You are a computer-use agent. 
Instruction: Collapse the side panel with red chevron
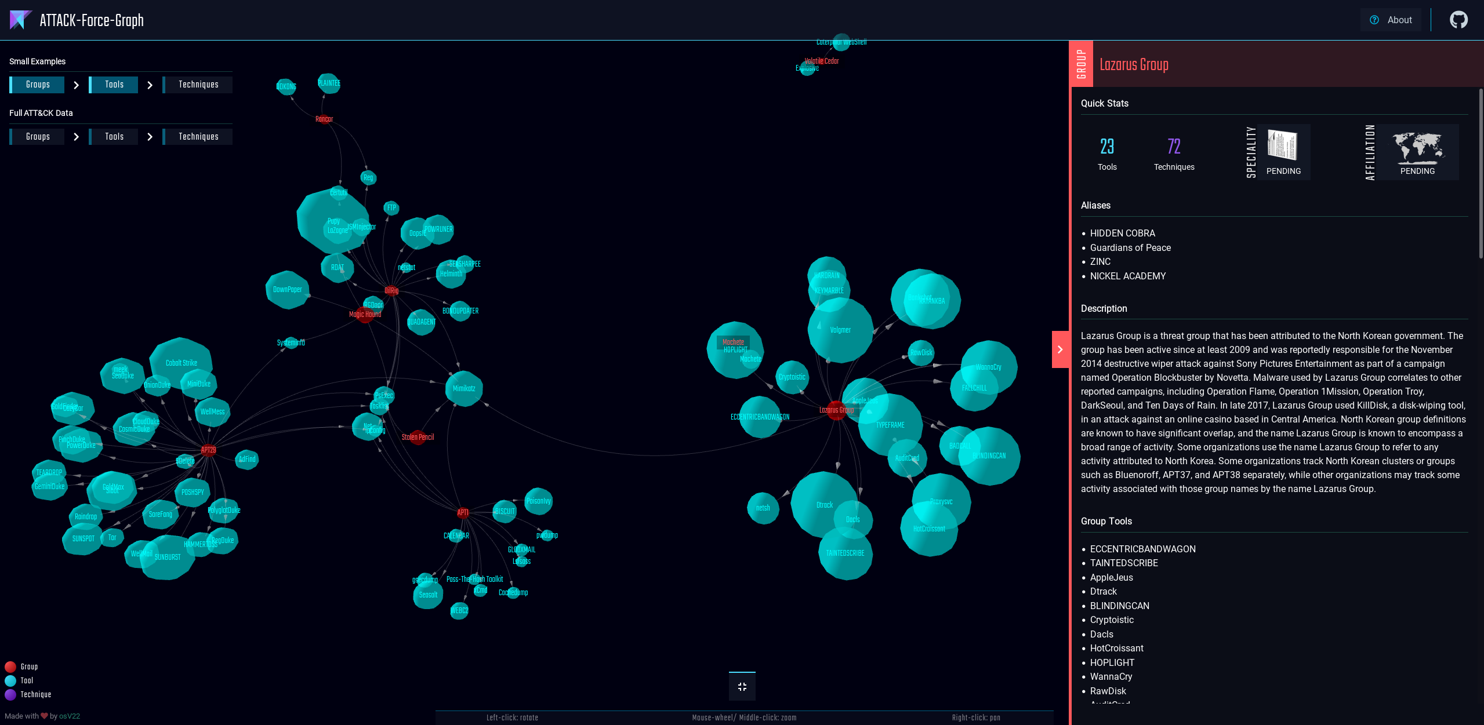click(x=1060, y=349)
